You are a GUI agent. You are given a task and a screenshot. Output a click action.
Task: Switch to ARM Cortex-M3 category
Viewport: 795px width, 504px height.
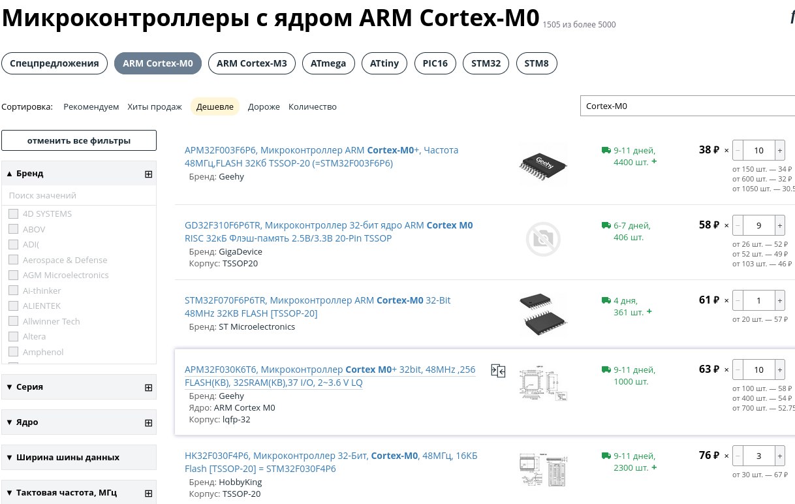252,63
